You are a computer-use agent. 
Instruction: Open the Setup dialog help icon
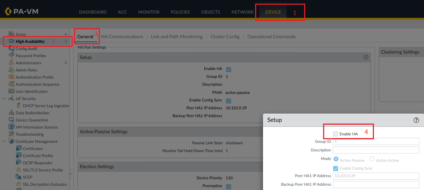coord(416,120)
